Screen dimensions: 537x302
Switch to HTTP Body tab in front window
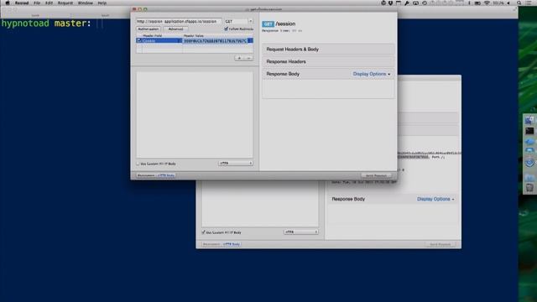(x=166, y=175)
